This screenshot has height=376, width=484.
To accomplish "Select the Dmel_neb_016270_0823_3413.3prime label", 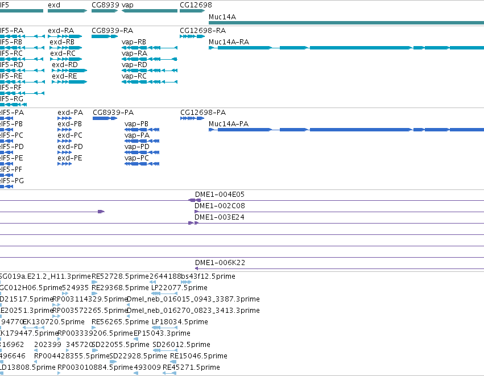I will click(193, 311).
